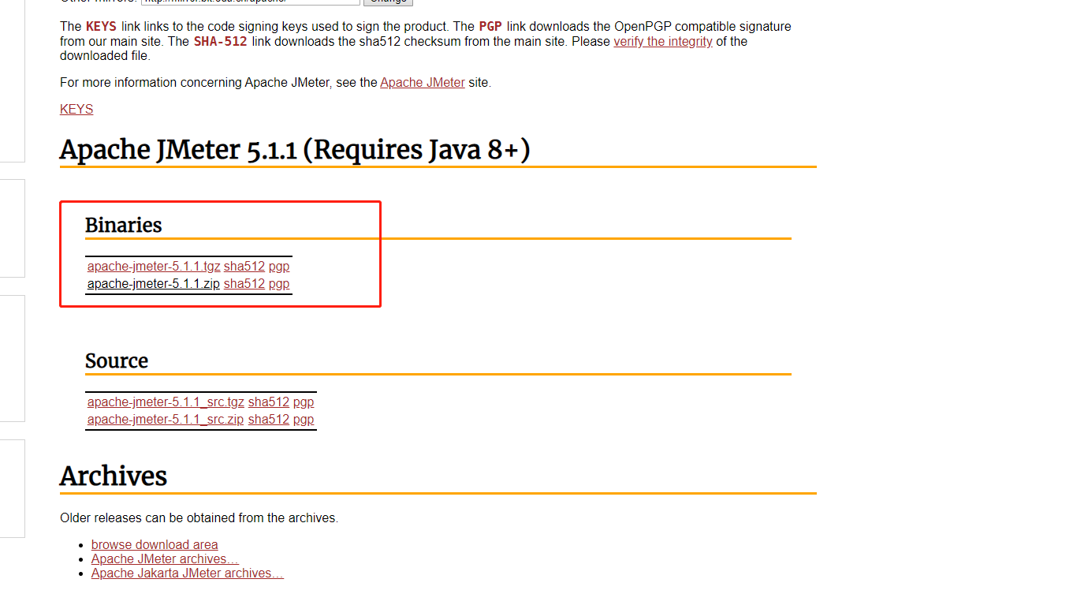The width and height of the screenshot is (1088, 594).
Task: Download apache-jmeter-5.1.1_src.tgz source
Action: coord(166,402)
